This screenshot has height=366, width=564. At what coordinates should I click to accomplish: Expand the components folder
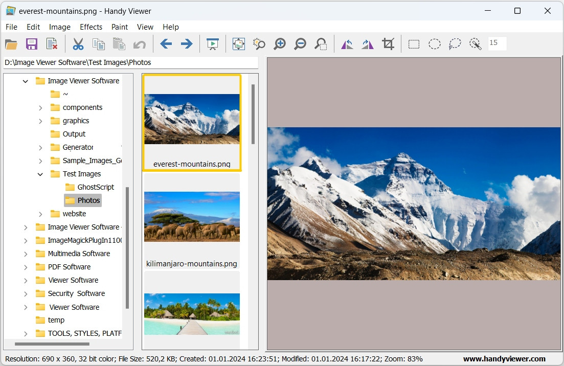coord(40,108)
